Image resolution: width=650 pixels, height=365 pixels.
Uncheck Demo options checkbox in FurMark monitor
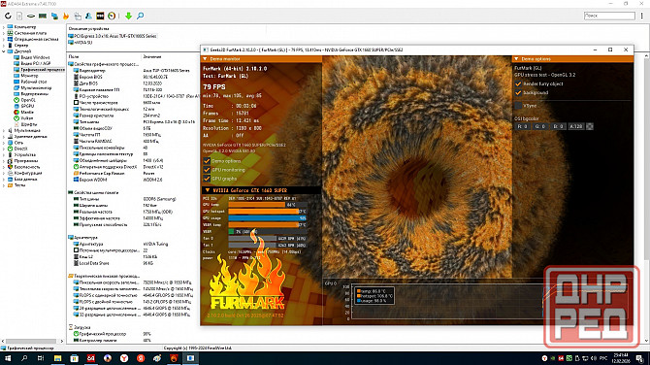(207, 161)
